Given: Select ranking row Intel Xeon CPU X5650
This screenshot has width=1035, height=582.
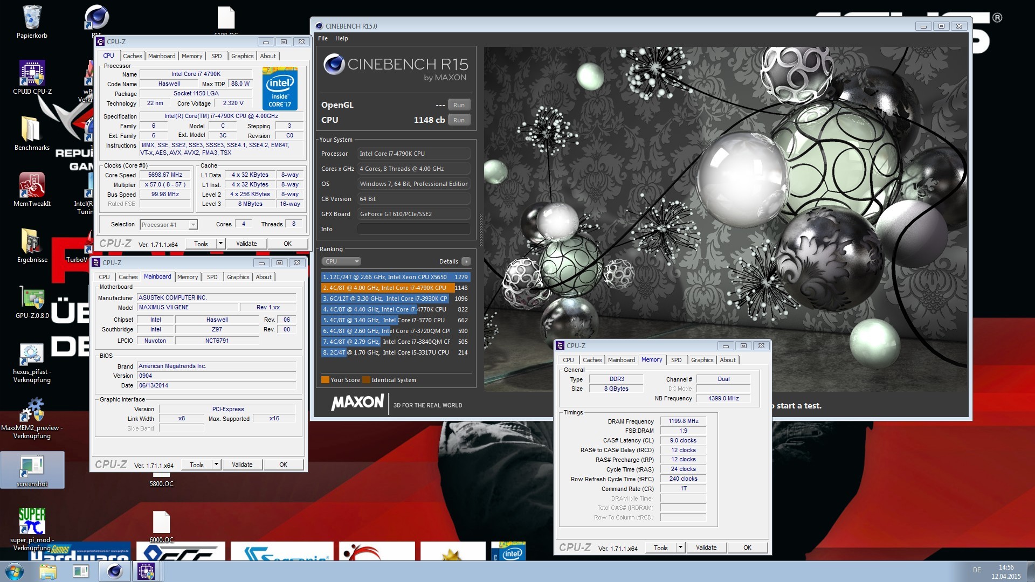Looking at the screenshot, I should 396,277.
